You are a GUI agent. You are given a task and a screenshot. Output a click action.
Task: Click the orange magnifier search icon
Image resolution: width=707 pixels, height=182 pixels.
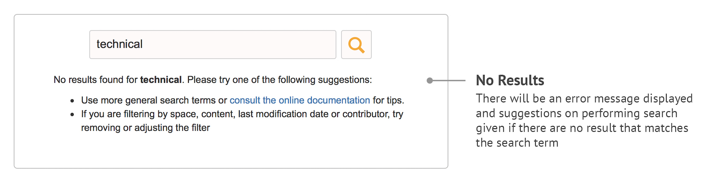(356, 45)
